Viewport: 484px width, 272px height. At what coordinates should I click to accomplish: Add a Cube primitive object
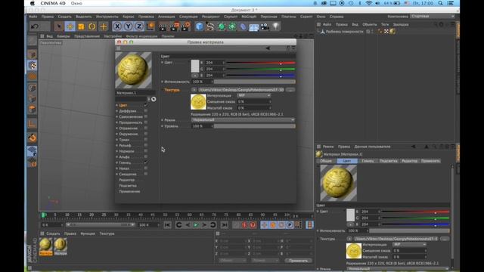point(200,26)
